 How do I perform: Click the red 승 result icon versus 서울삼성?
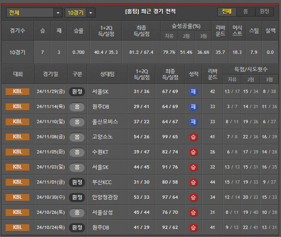tap(193, 212)
